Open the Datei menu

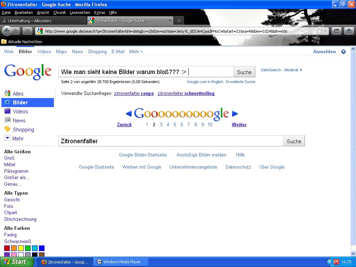(x=6, y=13)
